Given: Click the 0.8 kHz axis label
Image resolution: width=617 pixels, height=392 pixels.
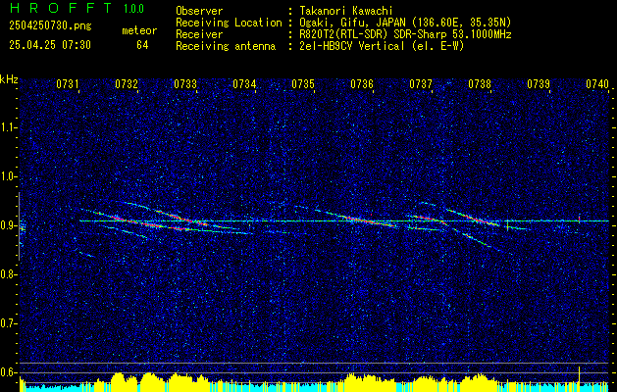Looking at the screenshot, I should 9,274.
